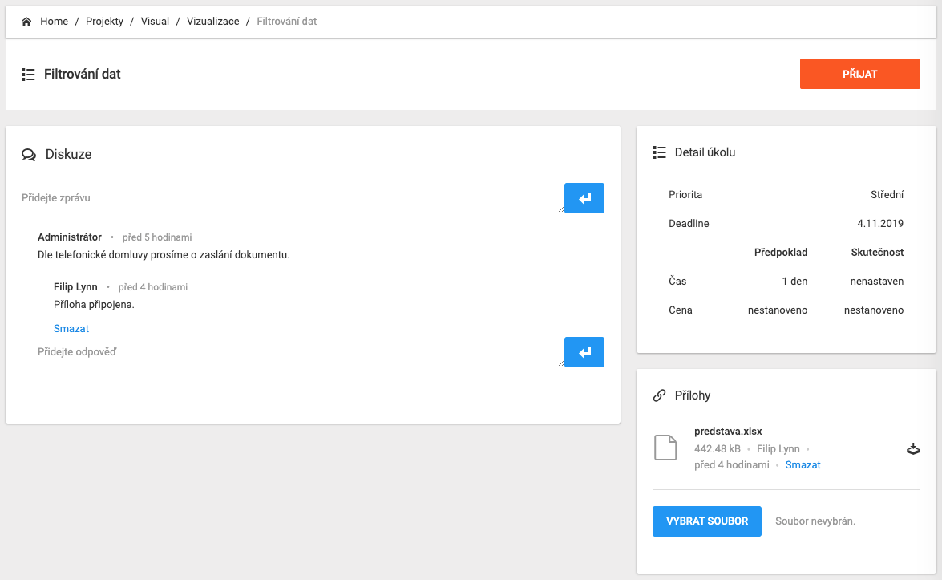
Task: Delete Filip Lynn's comment via Smazat
Action: tap(71, 329)
